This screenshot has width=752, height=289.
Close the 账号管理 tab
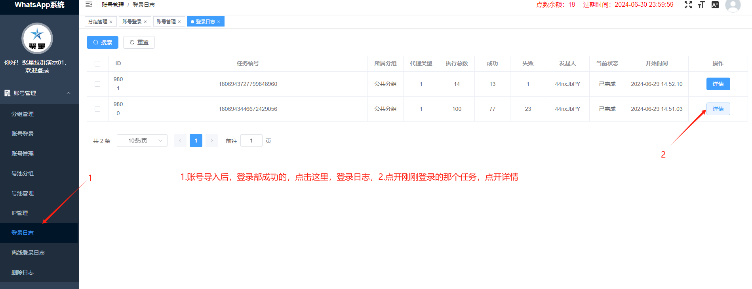[x=179, y=22]
